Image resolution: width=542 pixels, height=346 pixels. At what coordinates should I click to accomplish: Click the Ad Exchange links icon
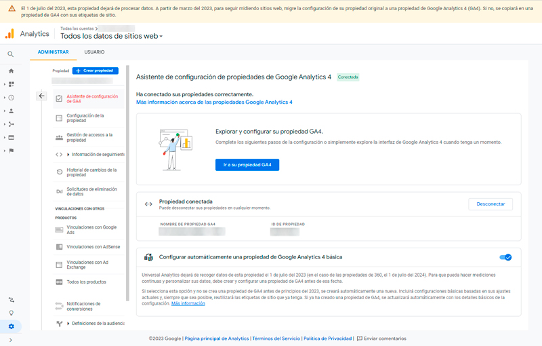click(59, 265)
